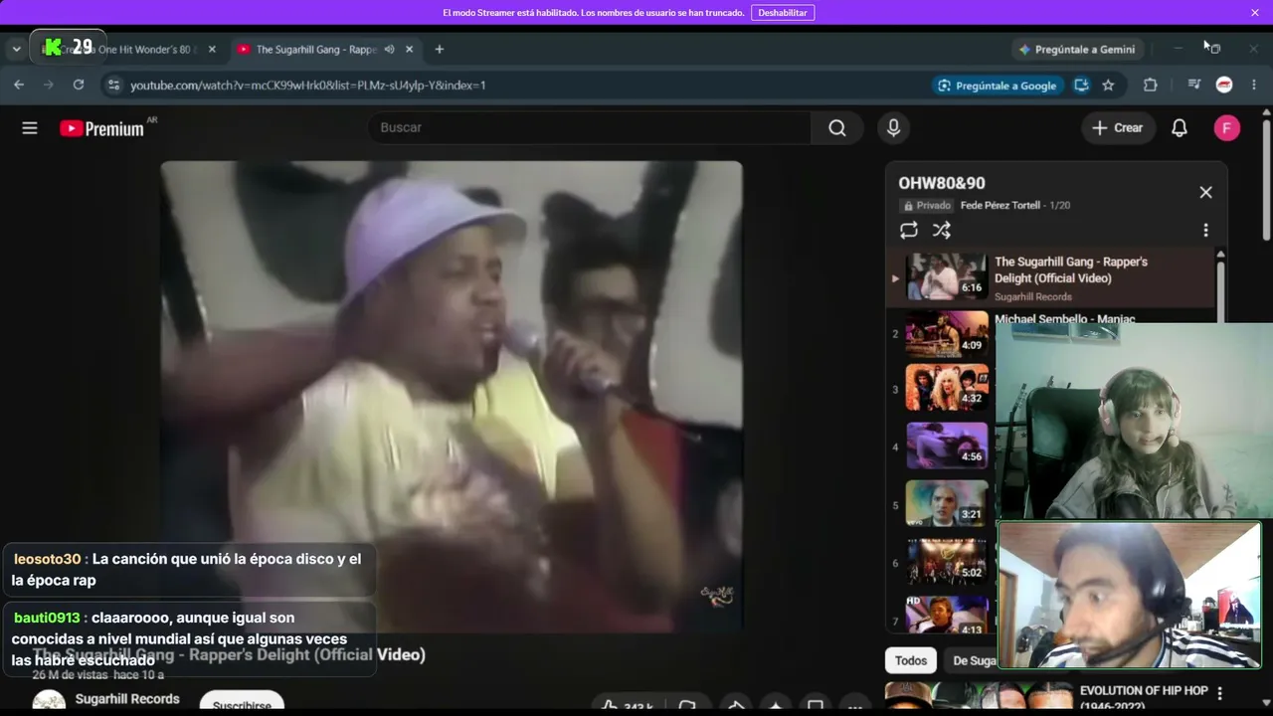Play the playlist video lasting 5:02
Viewport: 1273px width, 716px height.
(x=947, y=561)
